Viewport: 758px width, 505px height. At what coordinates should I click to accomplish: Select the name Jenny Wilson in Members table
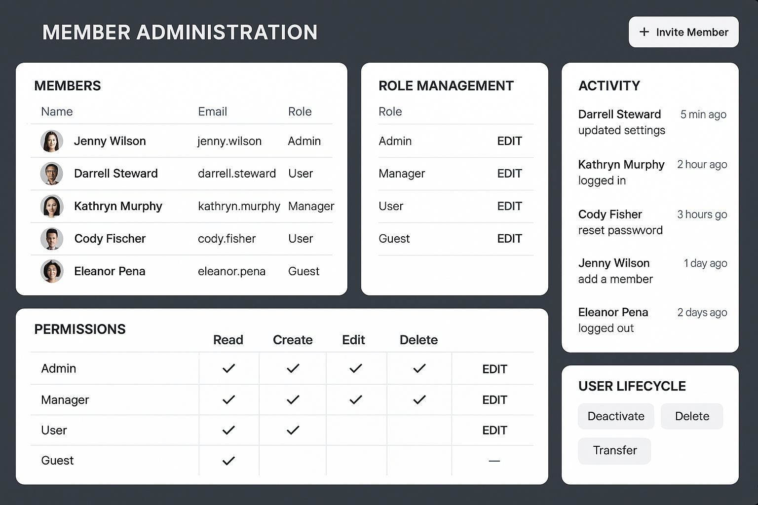pos(110,141)
